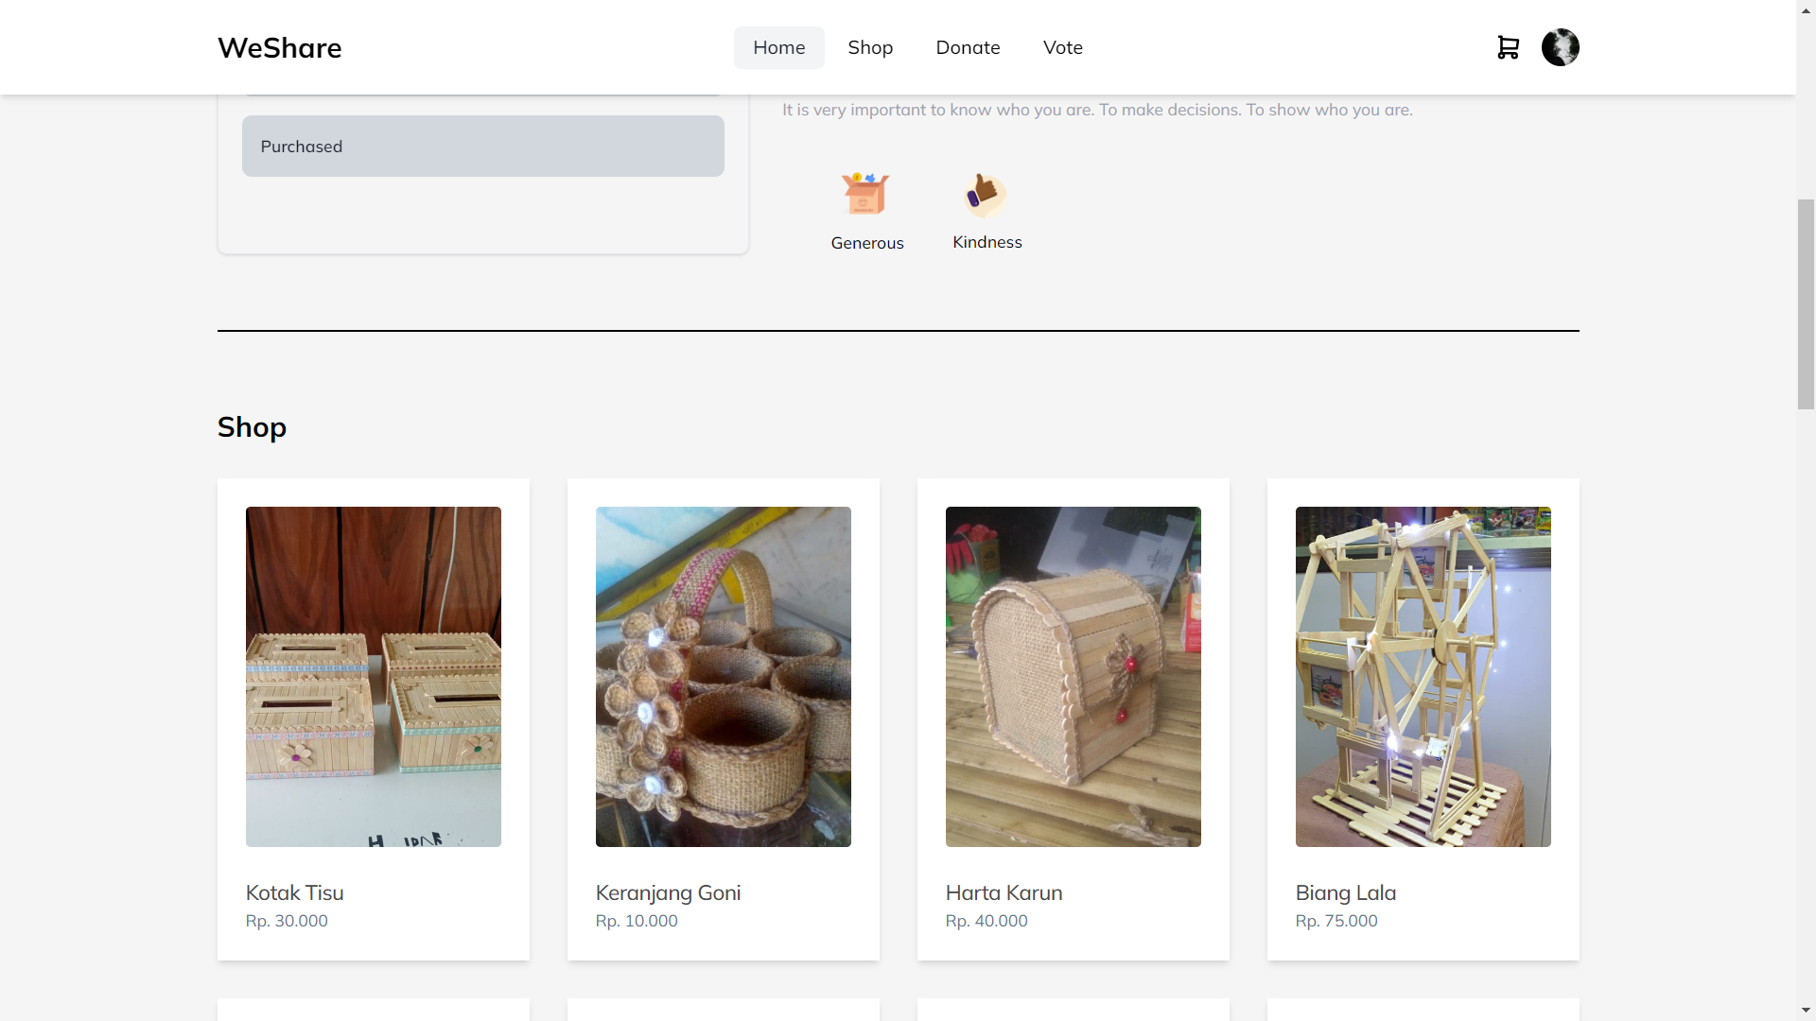Image resolution: width=1816 pixels, height=1021 pixels.
Task: Click the Keranjang Goni product title
Action: coord(668,892)
